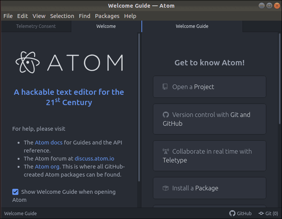The width and height of the screenshot is (282, 219).
Task: Expand Collaborate in real time with Teletype card
Action: pyautogui.click(x=210, y=156)
